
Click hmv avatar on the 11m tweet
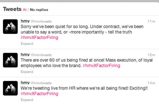[x=10, y=27]
